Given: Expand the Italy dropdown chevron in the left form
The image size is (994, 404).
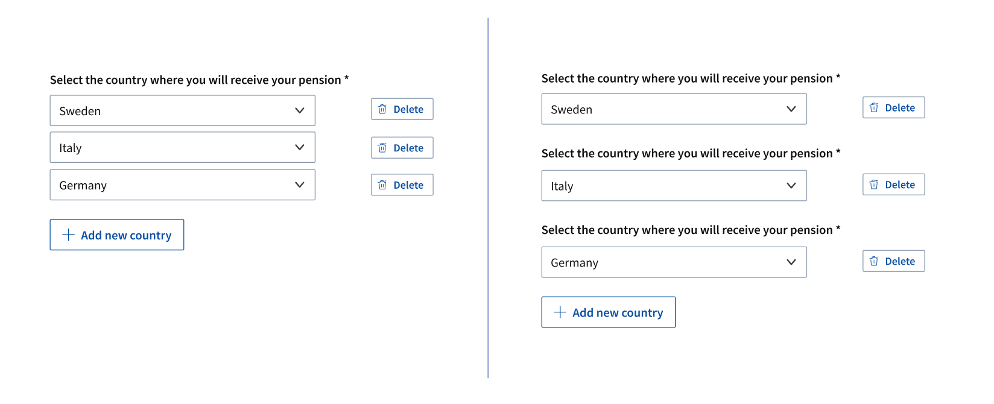Looking at the screenshot, I should click(x=300, y=148).
